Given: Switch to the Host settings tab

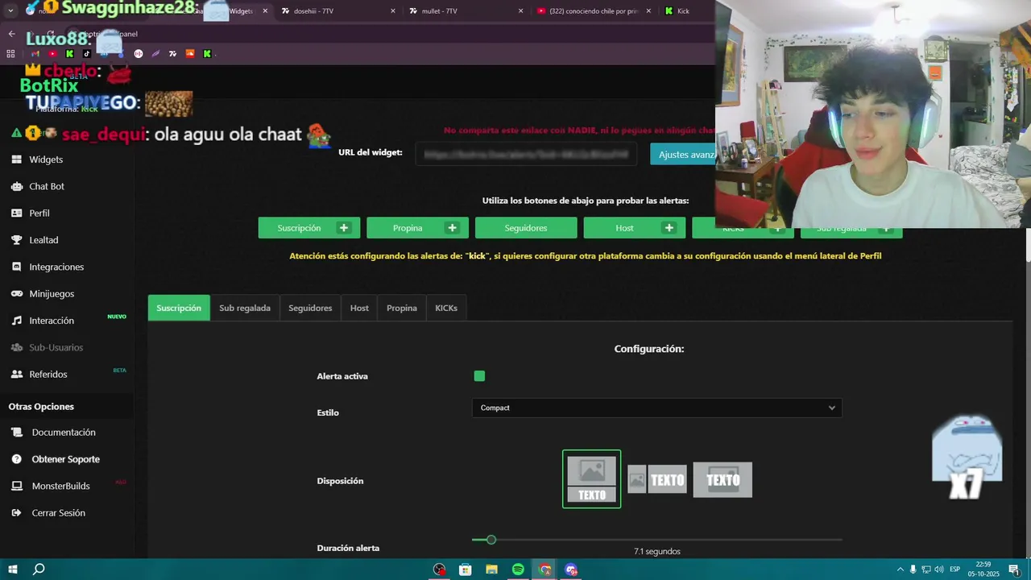Looking at the screenshot, I should point(359,308).
